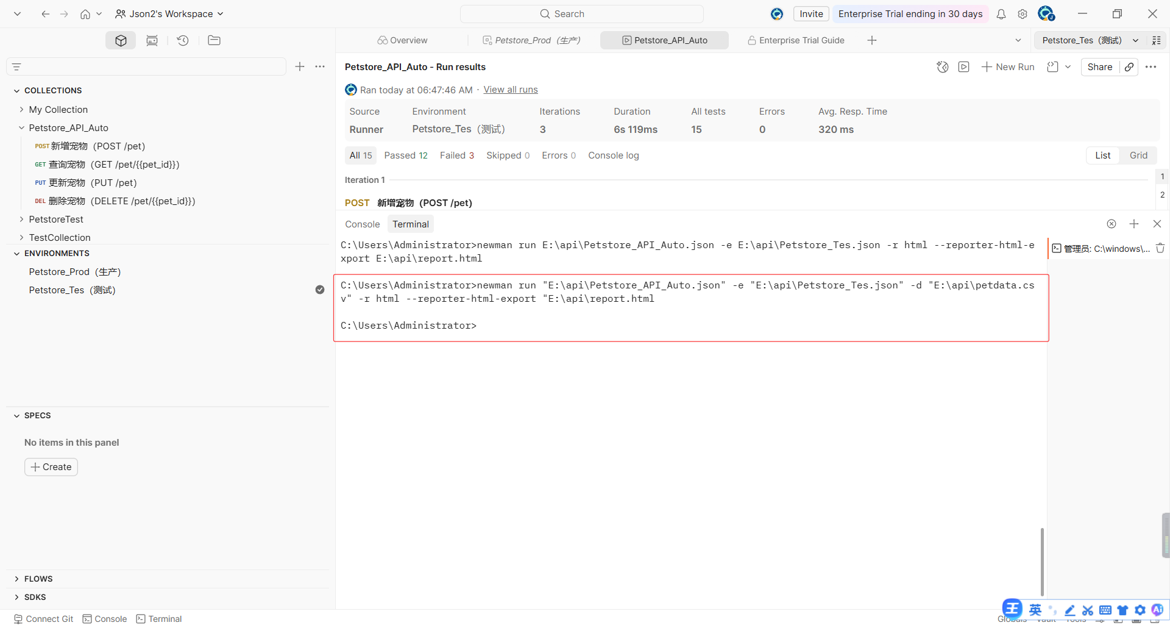
Task: Clear the terminal with the circle-x icon
Action: [x=1111, y=224]
